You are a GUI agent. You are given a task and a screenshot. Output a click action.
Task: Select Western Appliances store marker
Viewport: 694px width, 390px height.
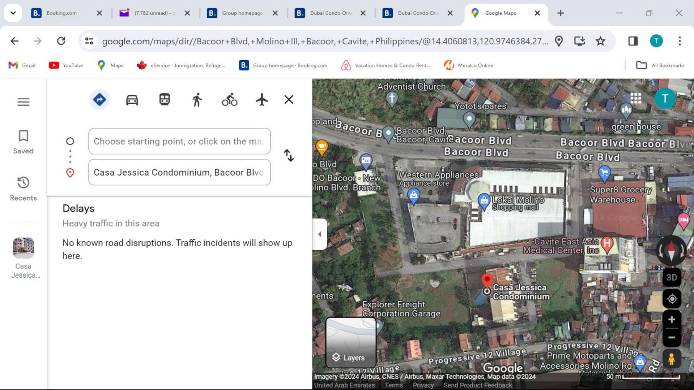coord(413,196)
